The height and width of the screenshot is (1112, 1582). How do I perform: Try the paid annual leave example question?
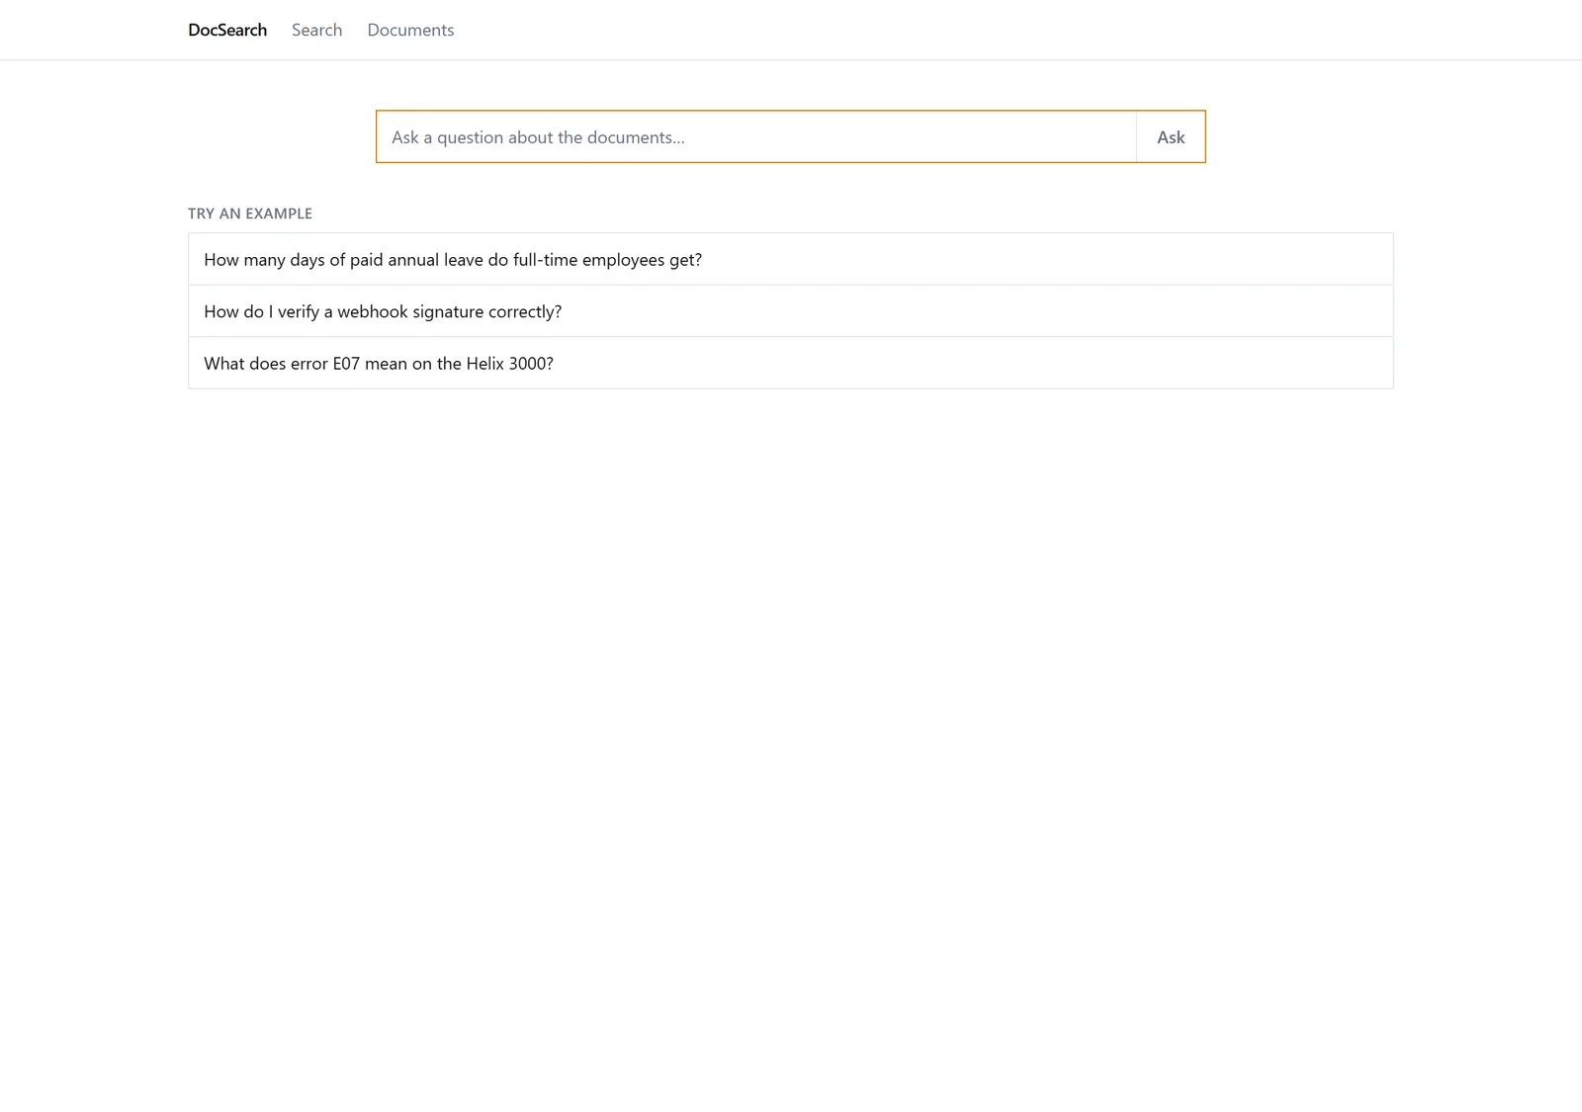point(791,259)
